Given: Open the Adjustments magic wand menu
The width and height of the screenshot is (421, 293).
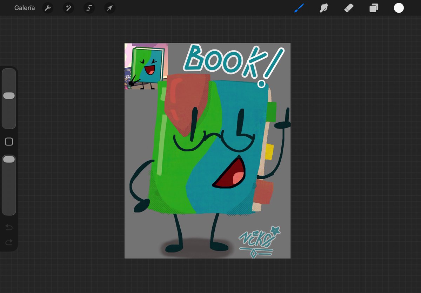Looking at the screenshot, I should click(x=68, y=8).
